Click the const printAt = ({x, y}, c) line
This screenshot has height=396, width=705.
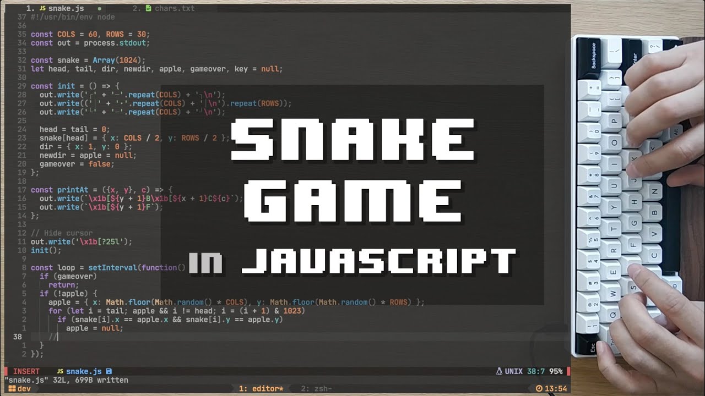pyautogui.click(x=101, y=190)
